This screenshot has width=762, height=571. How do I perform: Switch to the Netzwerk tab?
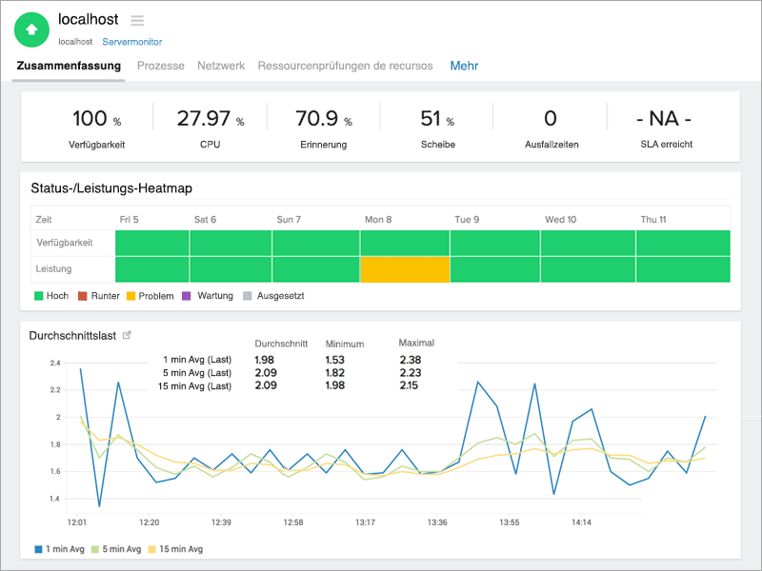coord(221,66)
